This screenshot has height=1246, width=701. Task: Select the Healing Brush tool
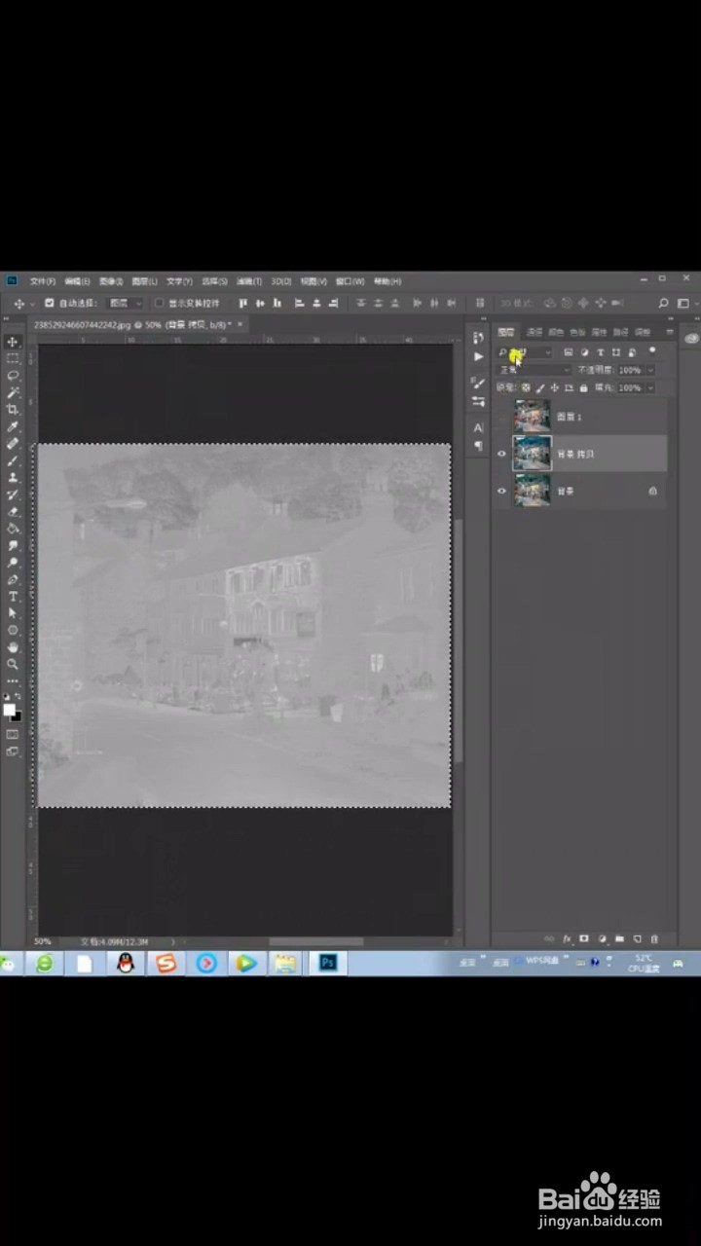(13, 443)
